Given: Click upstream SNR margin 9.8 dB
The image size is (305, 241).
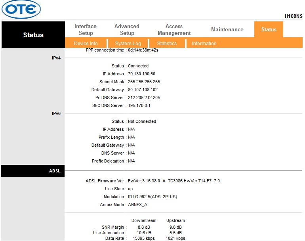Looking at the screenshot, I should tap(175, 227).
